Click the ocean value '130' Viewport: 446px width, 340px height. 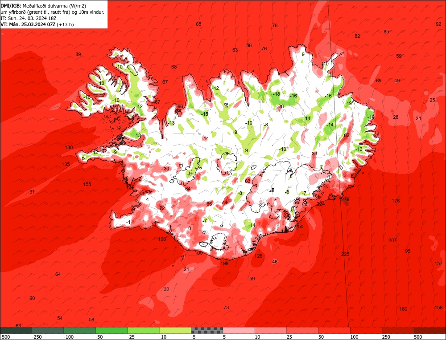(x=69, y=147)
